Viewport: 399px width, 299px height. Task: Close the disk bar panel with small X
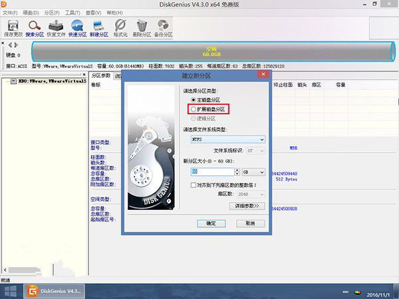click(x=3, y=43)
